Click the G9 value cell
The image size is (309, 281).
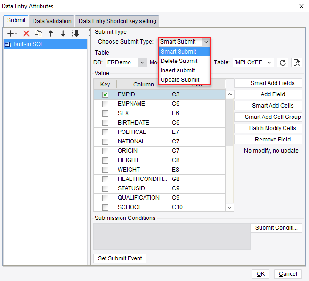coord(198,198)
